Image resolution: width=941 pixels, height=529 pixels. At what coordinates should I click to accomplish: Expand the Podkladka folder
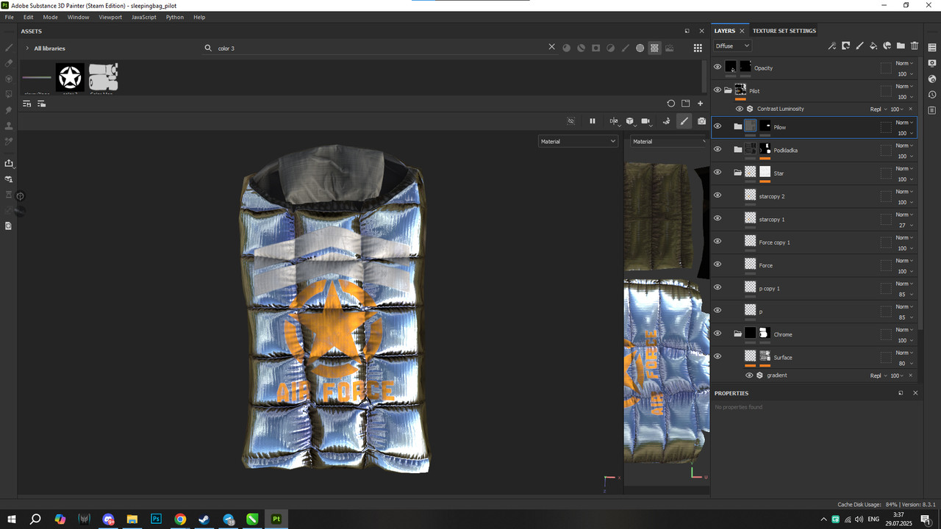coord(737,150)
